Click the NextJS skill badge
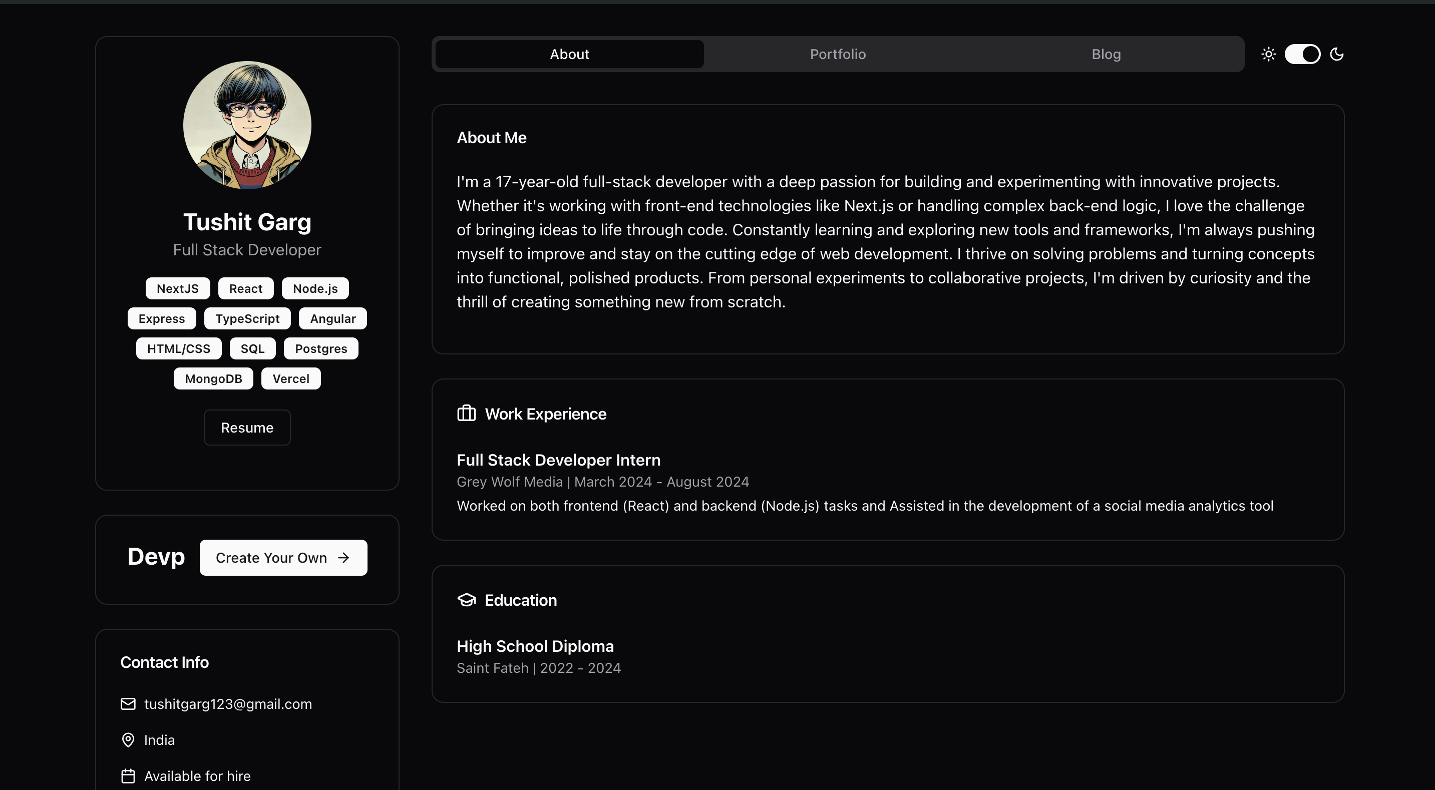Screen dimensions: 1435x790 coord(177,288)
